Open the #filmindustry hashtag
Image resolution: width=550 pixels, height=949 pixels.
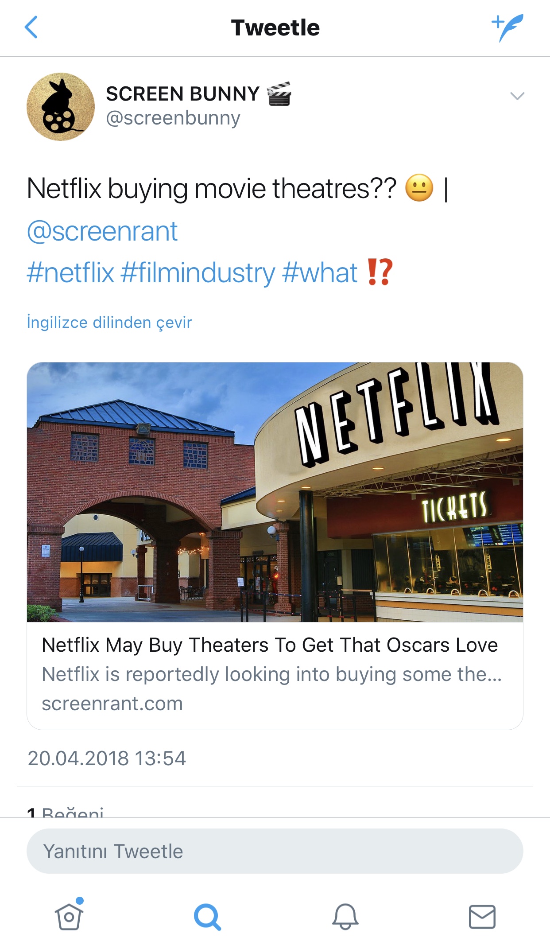(x=198, y=272)
